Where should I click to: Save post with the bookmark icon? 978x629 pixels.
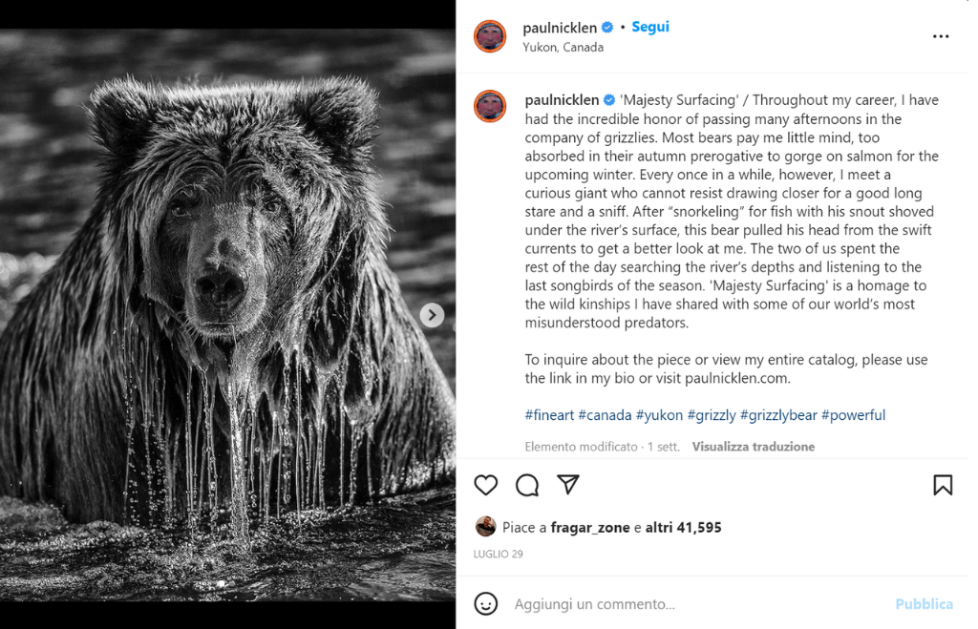click(943, 485)
